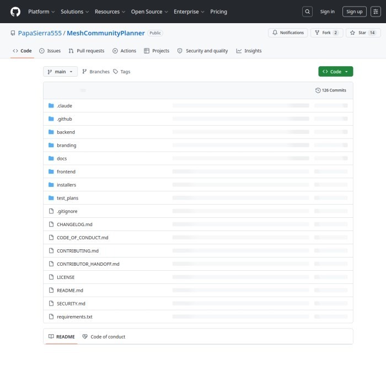The width and height of the screenshot is (386, 386).
Task: Click the docs folder icon
Action: (x=51, y=158)
